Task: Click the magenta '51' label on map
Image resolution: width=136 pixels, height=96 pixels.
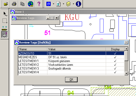Action: click(x=47, y=33)
